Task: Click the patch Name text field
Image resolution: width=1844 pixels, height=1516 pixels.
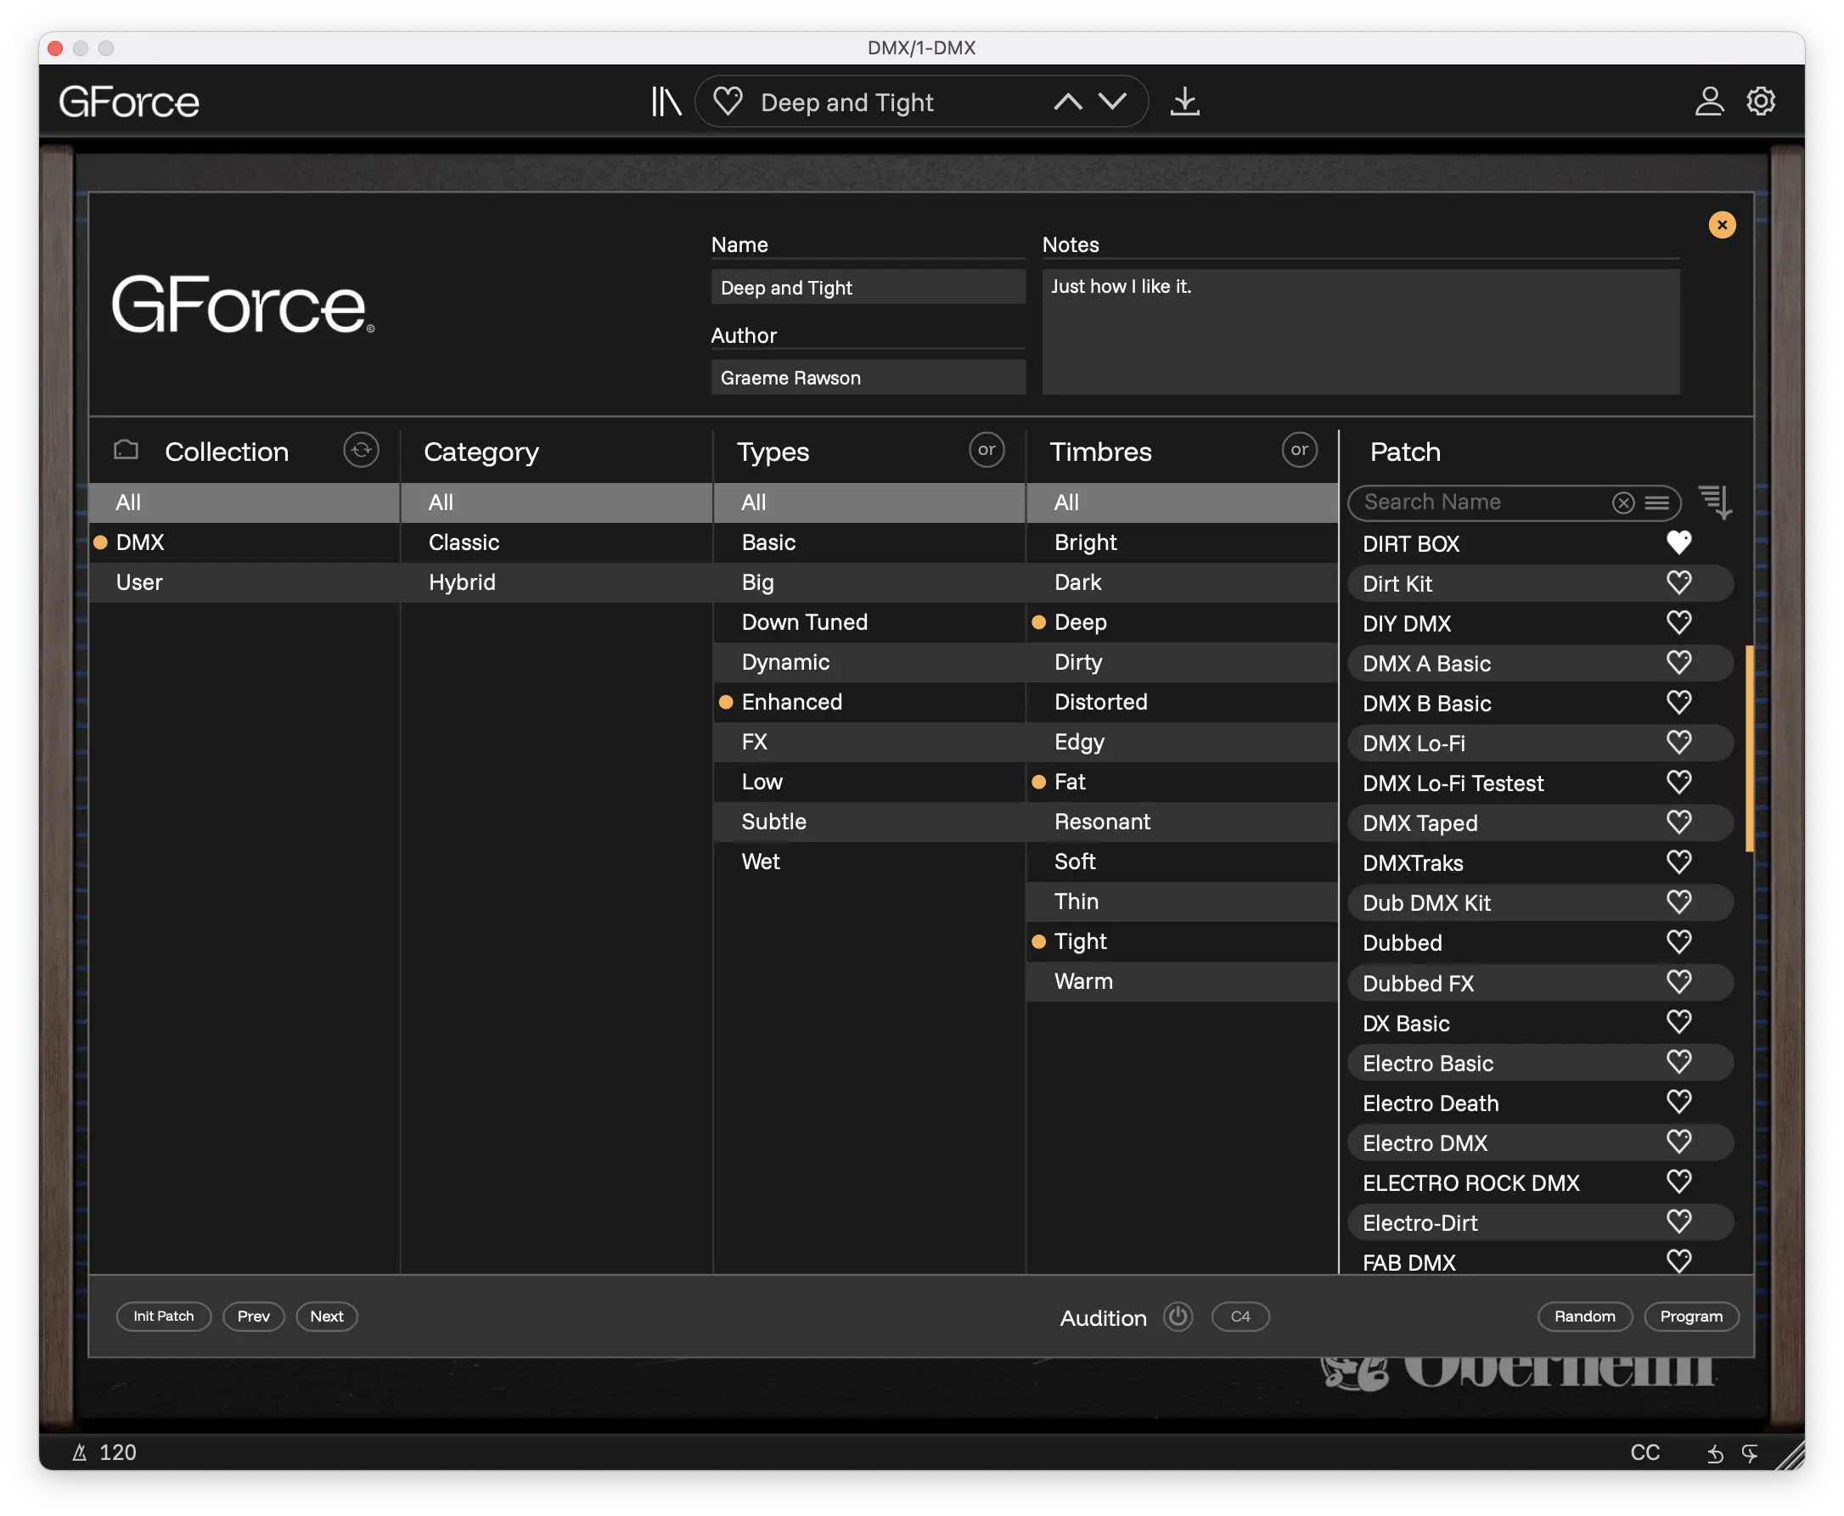Action: tap(868, 287)
